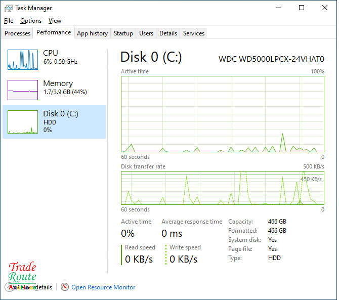Switch to the Startup tab
Screen dimensions: 339x300
pyautogui.click(x=123, y=33)
